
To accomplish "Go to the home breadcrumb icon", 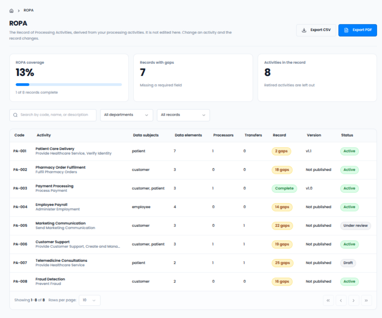I will click(x=12, y=11).
